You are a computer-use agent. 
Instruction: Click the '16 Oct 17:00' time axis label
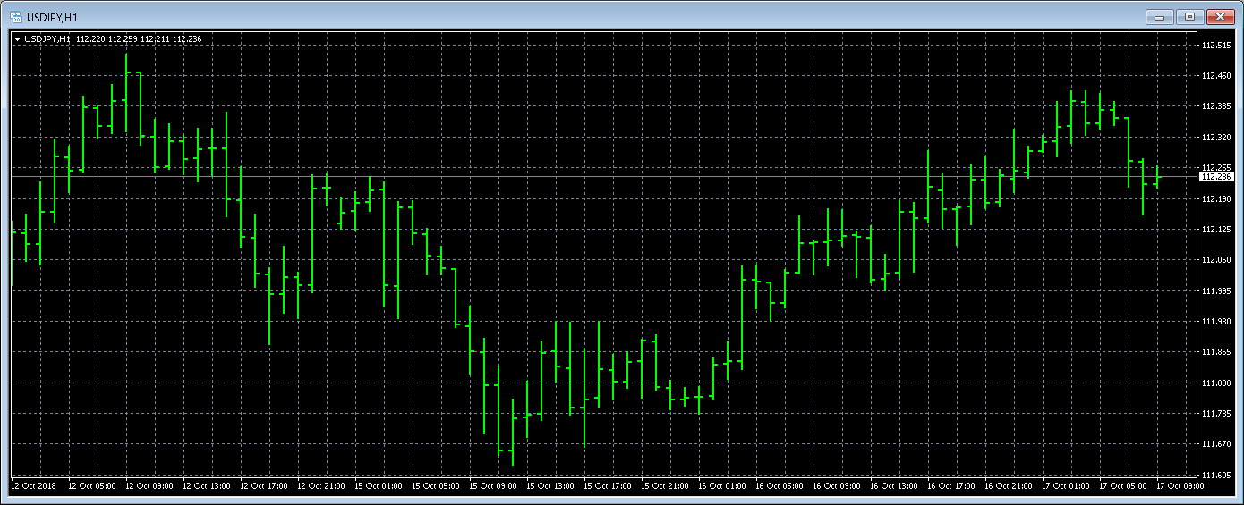[x=950, y=486]
